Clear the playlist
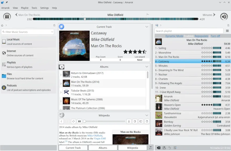Screen dimensions: 231x151 tap(159, 148)
